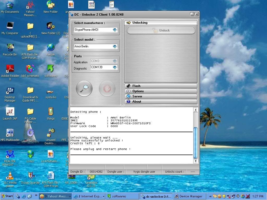The width and height of the screenshot is (267, 200).
Task: Select the MFI Multiloader shortcut
Action: pyautogui.click(x=10, y=135)
